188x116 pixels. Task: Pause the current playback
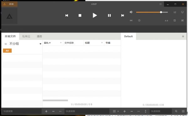109,15
